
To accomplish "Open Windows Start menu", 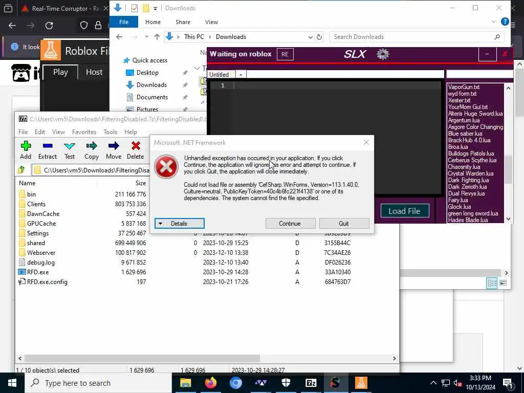I will [12, 383].
